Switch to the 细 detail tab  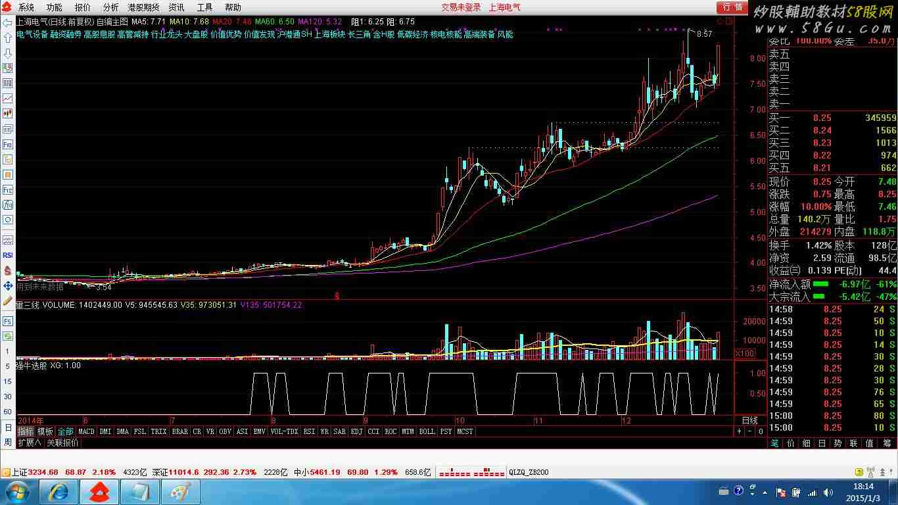click(807, 443)
